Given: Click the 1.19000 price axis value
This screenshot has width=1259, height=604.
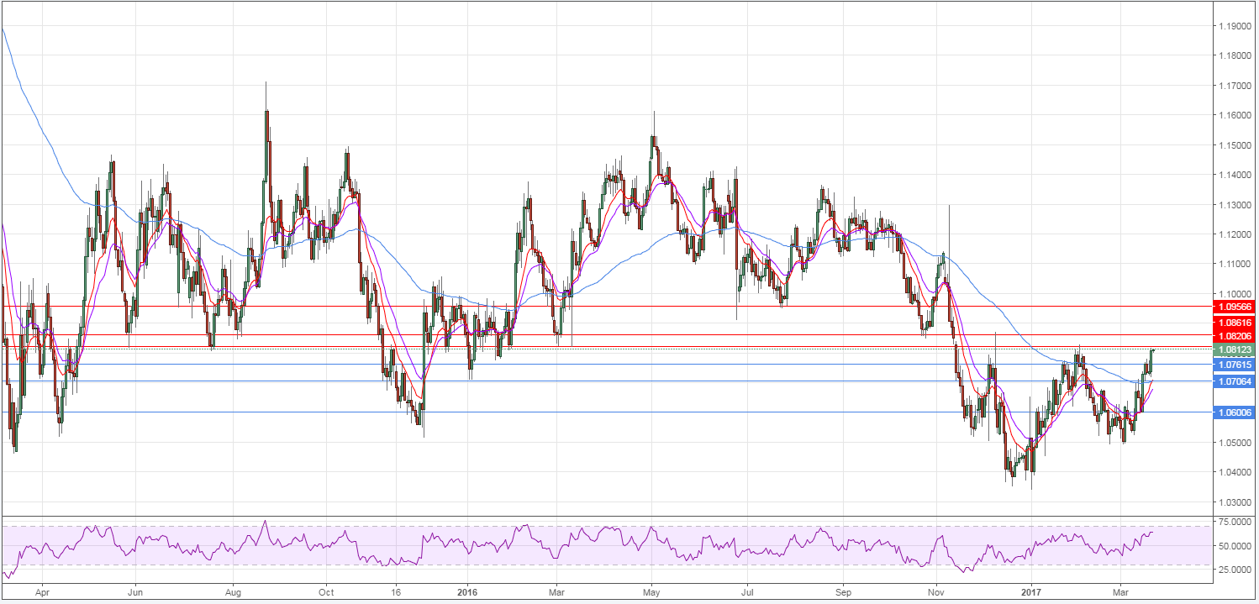Looking at the screenshot, I should (1237, 26).
